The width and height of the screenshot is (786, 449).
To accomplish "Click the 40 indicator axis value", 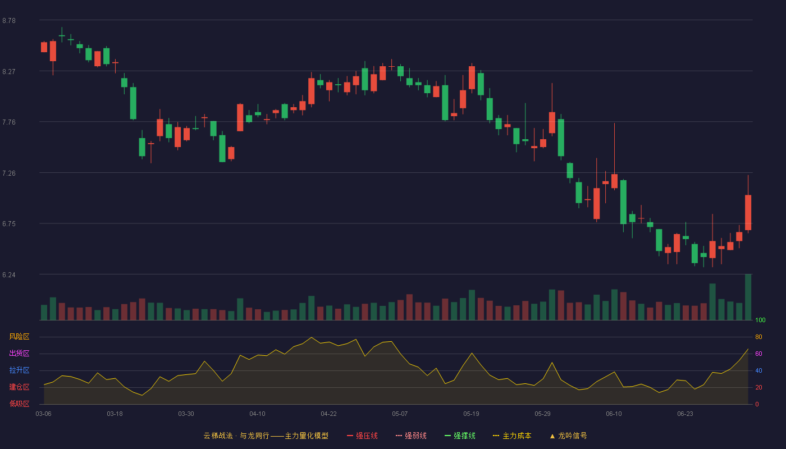I will point(758,370).
